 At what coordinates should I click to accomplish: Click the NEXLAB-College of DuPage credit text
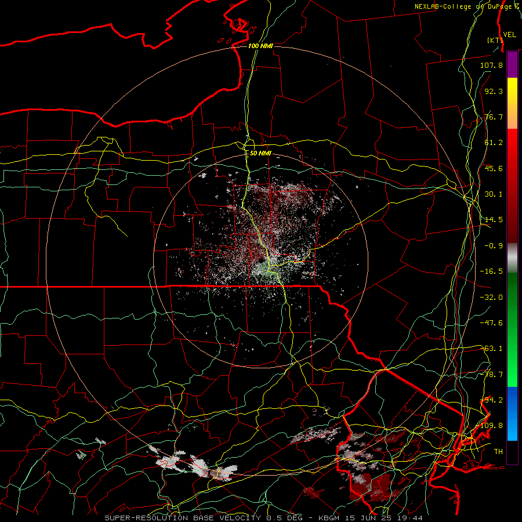coord(466,6)
